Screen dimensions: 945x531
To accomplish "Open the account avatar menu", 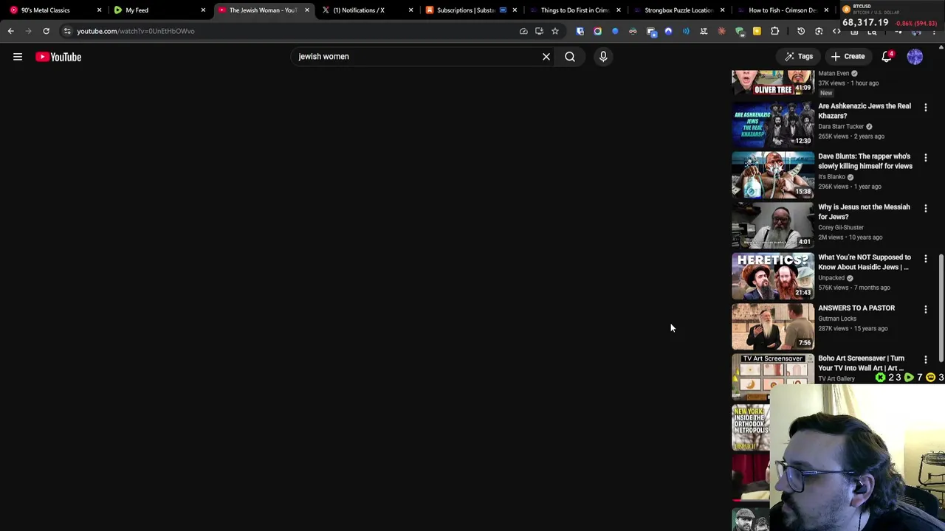I will click(915, 57).
